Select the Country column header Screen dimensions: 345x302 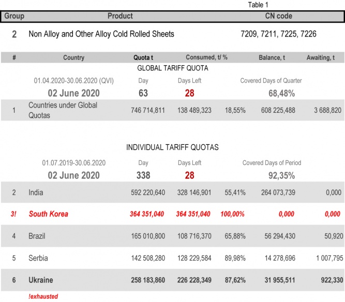[73, 57]
